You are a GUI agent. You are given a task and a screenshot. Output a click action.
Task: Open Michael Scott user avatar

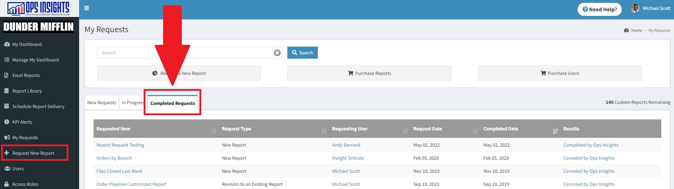635,8
